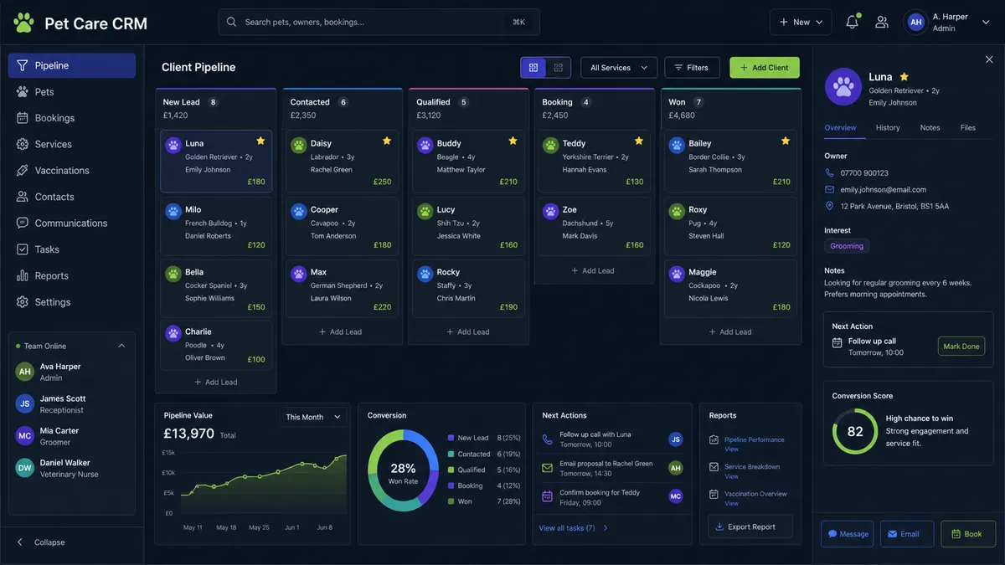
Task: Open Bookings in the sidebar
Action: (72, 118)
